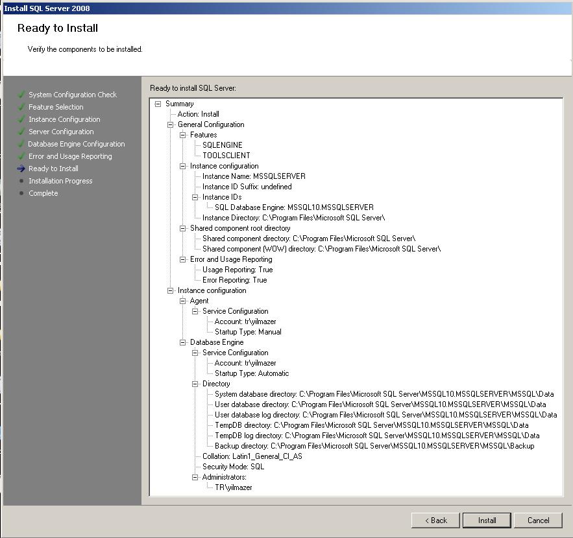This screenshot has height=538, width=573.
Task: Collapse Service Configuration under Agent
Action: pyautogui.click(x=195, y=311)
